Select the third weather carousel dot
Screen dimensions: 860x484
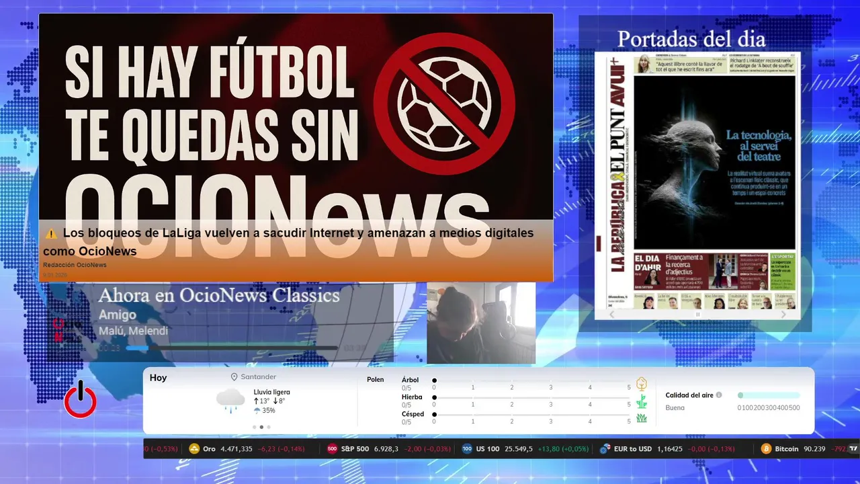pos(269,427)
